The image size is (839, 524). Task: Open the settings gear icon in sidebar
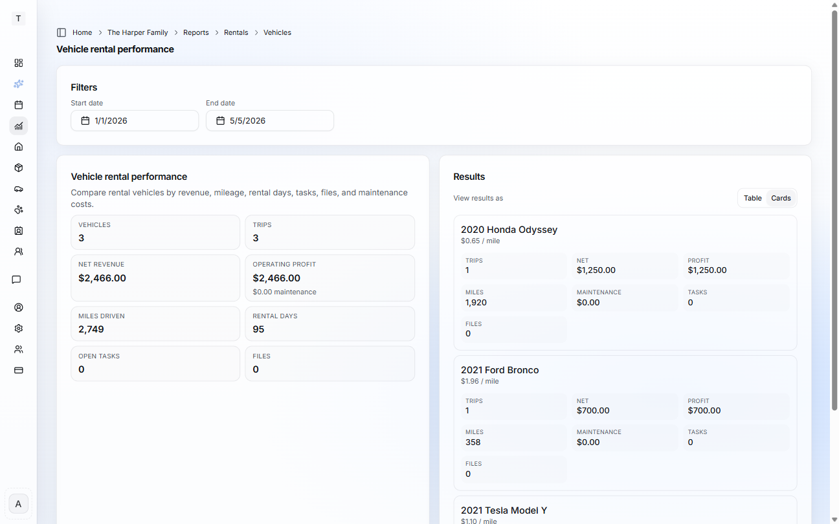[x=19, y=329]
